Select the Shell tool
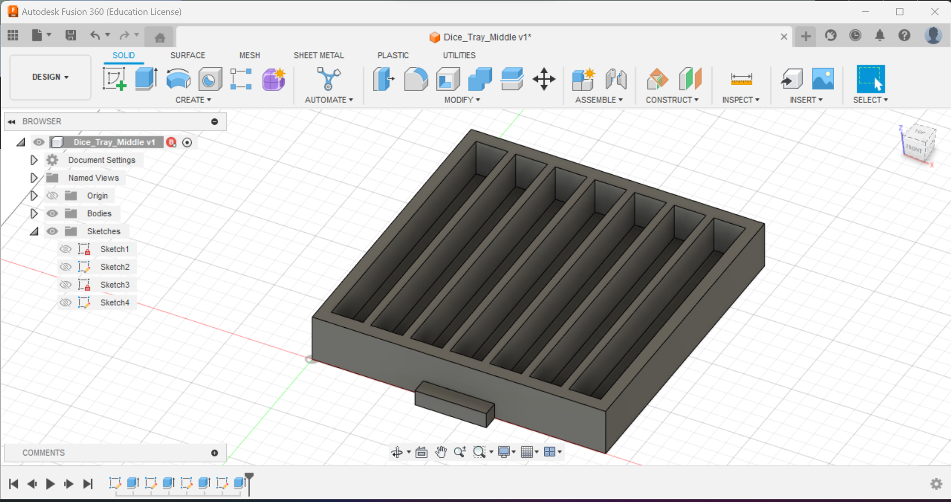This screenshot has width=951, height=502. click(447, 79)
